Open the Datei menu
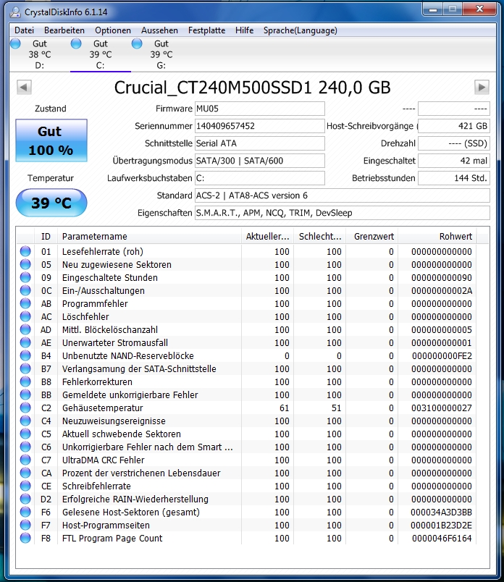This screenshot has height=582, width=504. 24,30
